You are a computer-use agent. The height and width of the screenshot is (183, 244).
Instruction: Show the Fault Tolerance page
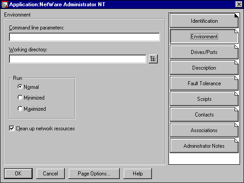204,83
